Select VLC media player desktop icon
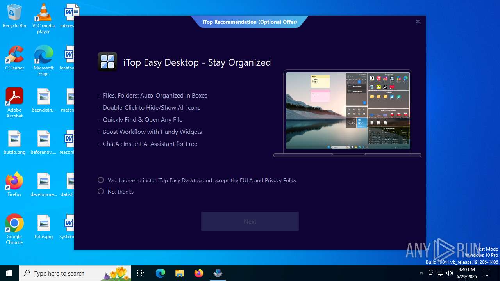 click(43, 19)
